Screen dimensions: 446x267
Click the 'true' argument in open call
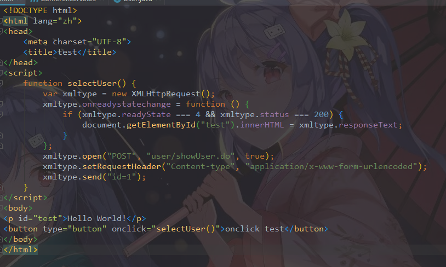click(255, 156)
